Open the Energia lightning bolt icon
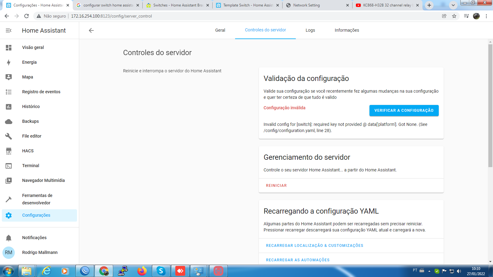The height and width of the screenshot is (277, 493). coord(9,62)
